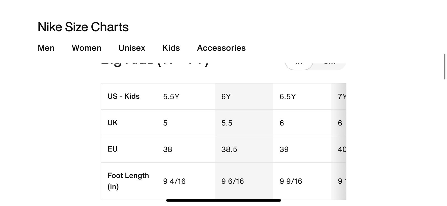Image resolution: width=447 pixels, height=206 pixels.
Task: Open the Accessories tab
Action: (221, 48)
